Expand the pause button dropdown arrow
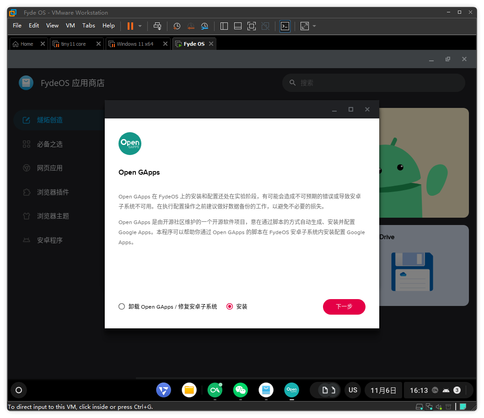The image size is (484, 418). pyautogui.click(x=140, y=26)
